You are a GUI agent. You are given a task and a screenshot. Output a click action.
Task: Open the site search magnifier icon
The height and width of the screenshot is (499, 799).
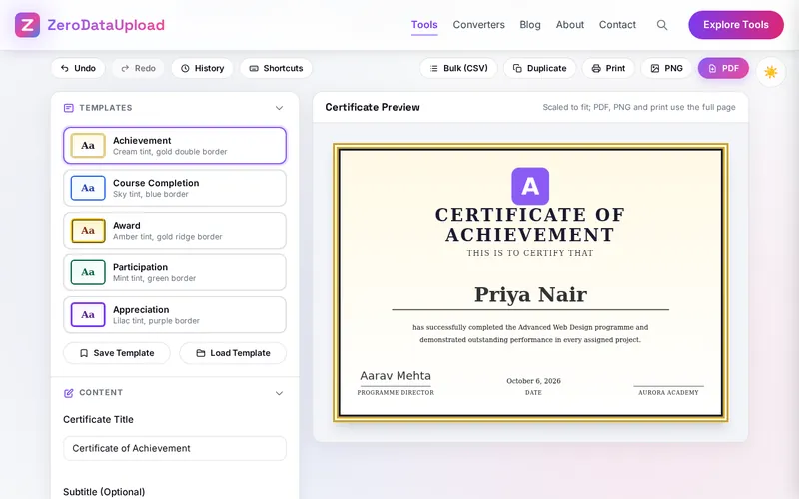[662, 25]
